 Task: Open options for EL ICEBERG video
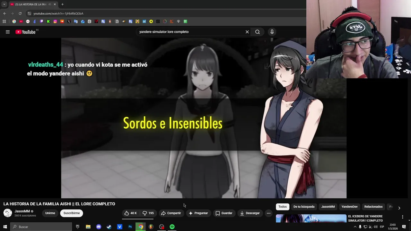403,217
